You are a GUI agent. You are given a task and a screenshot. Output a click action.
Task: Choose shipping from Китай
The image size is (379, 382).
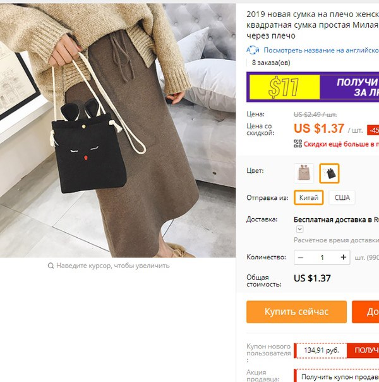(x=309, y=197)
